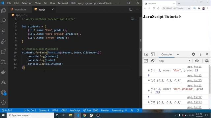Open the Terminal menu
211x118 pixels.
point(63,3)
